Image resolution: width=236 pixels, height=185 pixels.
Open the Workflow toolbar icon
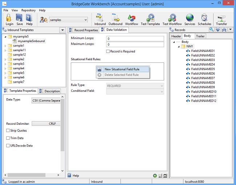(x=131, y=18)
